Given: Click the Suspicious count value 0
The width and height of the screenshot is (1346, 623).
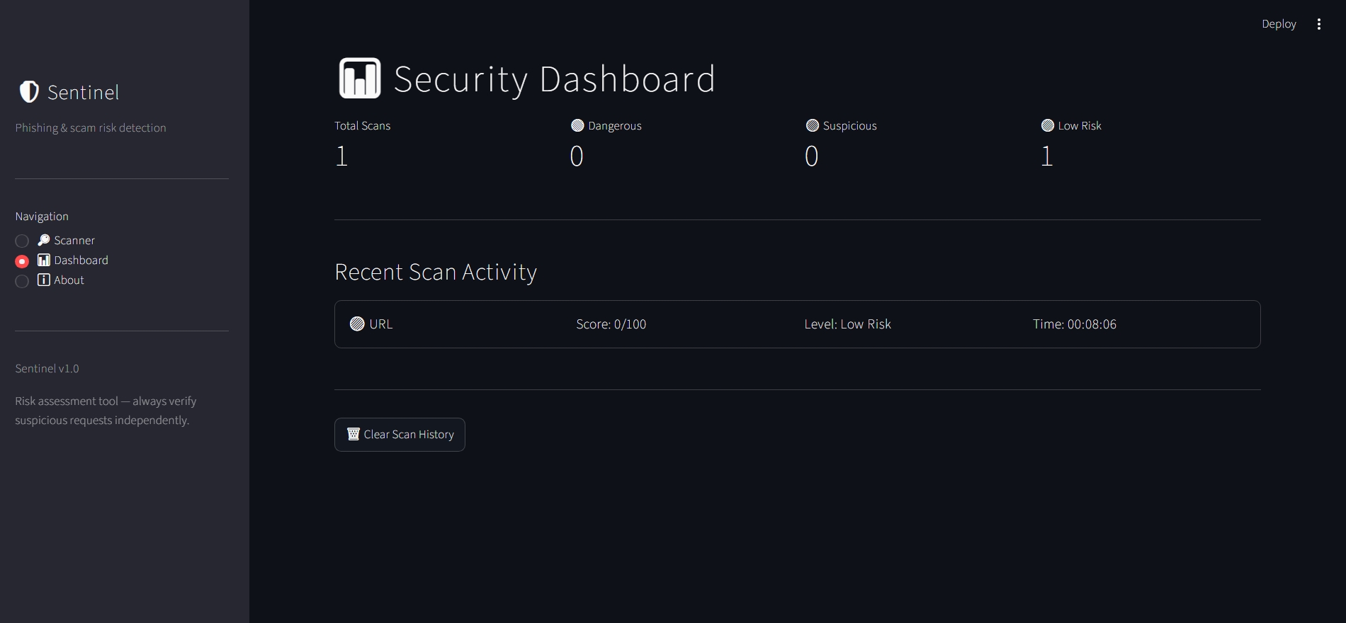Looking at the screenshot, I should point(812,156).
